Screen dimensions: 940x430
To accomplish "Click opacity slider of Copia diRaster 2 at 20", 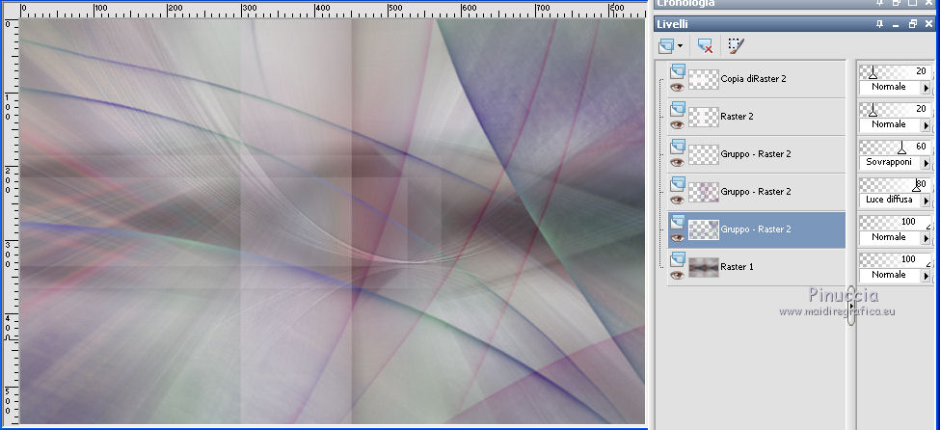I will [895, 72].
